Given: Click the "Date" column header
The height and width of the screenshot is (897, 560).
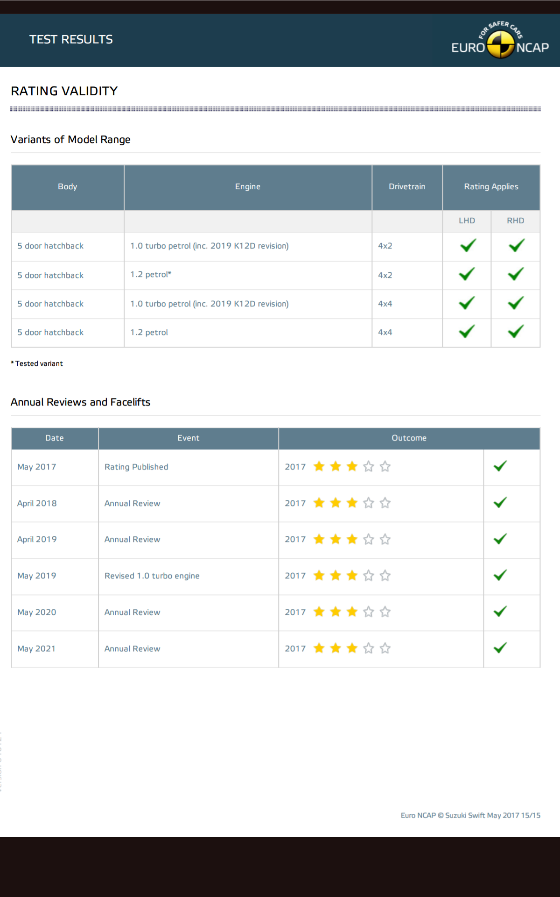Looking at the screenshot, I should (55, 438).
